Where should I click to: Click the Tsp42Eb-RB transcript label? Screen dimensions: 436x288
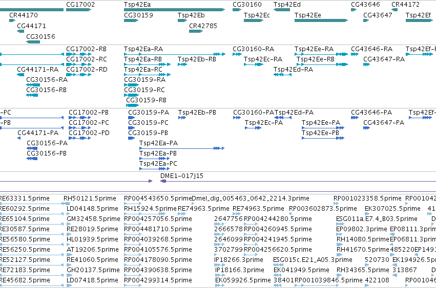pos(197,59)
